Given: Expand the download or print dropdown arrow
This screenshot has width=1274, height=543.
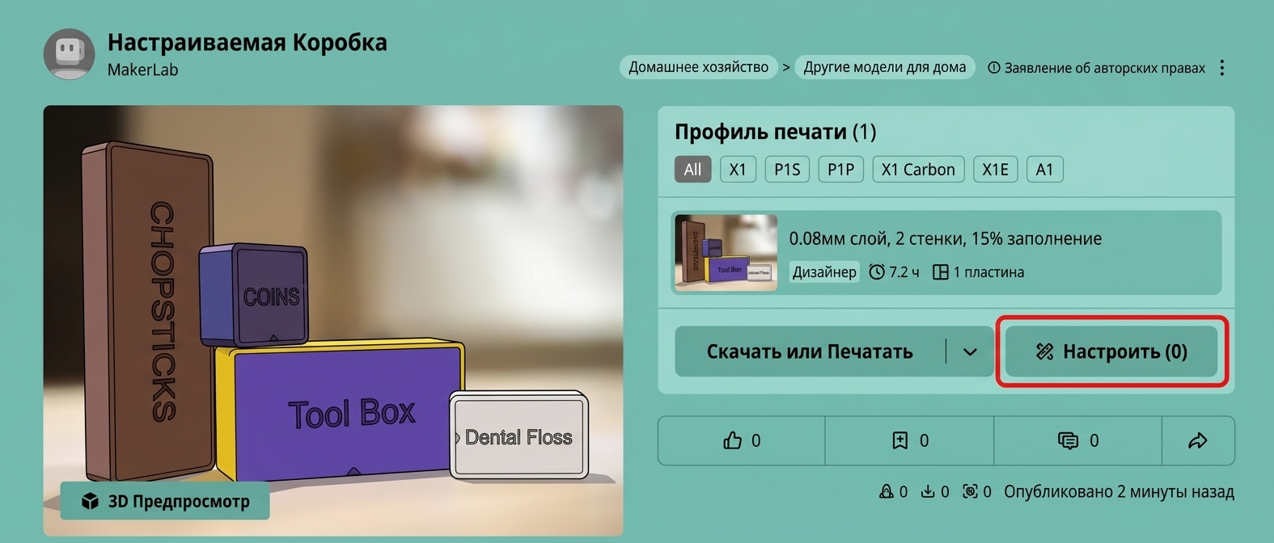Looking at the screenshot, I should click(x=970, y=351).
